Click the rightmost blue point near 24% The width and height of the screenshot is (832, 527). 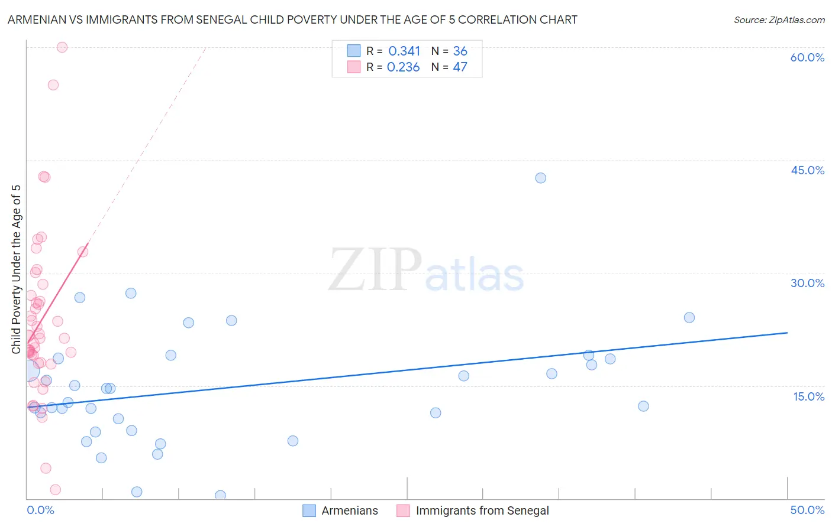click(x=689, y=317)
